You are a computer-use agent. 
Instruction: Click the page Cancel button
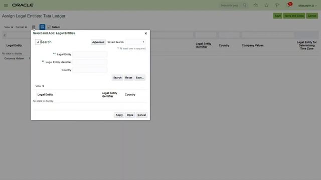click(312, 15)
